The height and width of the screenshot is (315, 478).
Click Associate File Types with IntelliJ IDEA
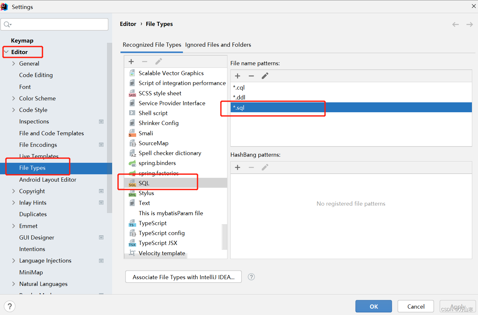(183, 277)
